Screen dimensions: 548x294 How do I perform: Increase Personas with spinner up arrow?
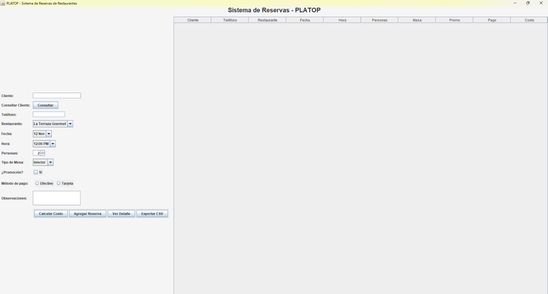42,152
